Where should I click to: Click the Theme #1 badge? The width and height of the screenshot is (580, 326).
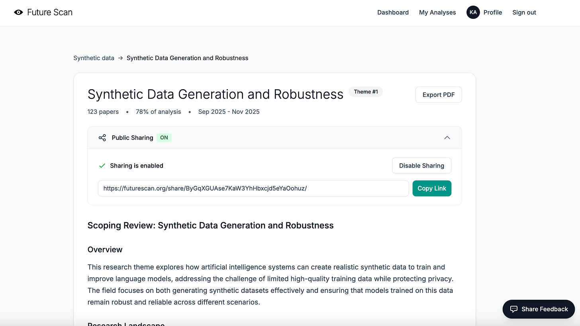366,92
